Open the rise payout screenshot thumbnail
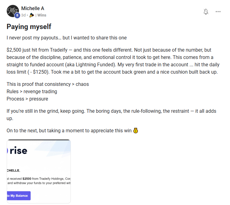The width and height of the screenshot is (230, 205). pyautogui.click(x=39, y=171)
